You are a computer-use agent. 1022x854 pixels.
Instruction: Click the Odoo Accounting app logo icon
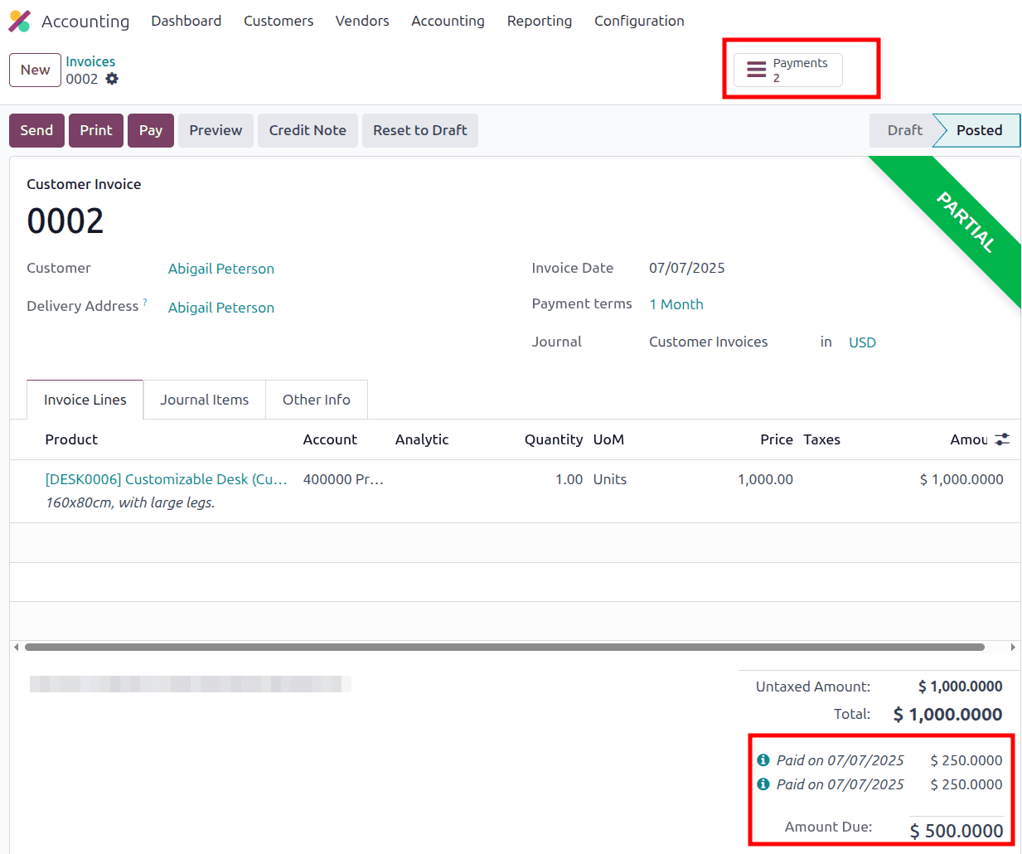click(x=19, y=21)
